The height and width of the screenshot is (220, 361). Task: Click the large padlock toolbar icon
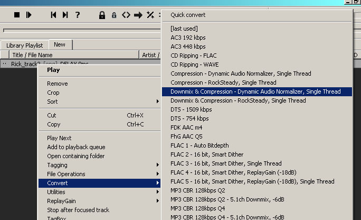tap(102, 15)
